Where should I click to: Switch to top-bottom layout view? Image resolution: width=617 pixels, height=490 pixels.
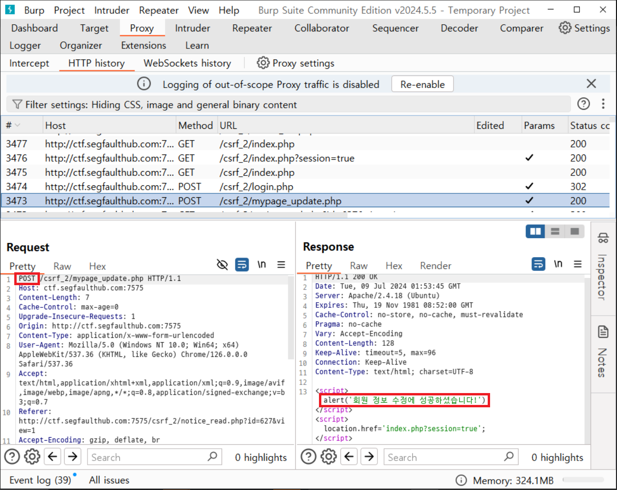pos(555,231)
